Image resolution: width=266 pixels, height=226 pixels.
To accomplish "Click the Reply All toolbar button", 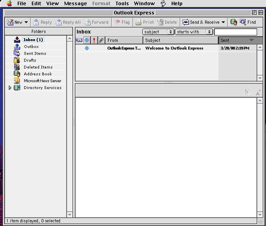I will 68,22.
